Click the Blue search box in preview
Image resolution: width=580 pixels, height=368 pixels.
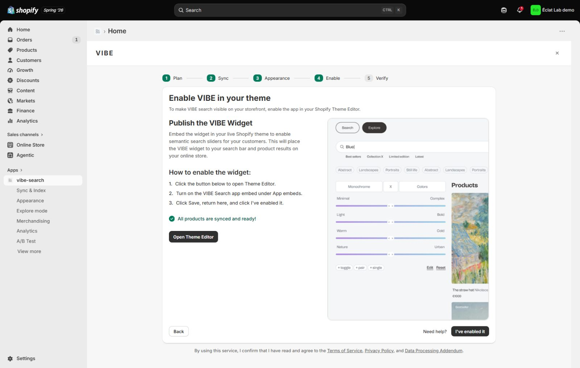412,147
